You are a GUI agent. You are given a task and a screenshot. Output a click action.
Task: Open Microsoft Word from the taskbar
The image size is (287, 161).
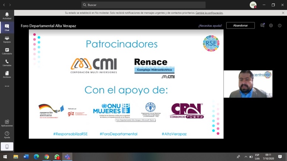click(26, 157)
